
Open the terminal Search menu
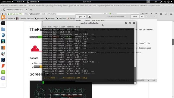tap(62, 27)
